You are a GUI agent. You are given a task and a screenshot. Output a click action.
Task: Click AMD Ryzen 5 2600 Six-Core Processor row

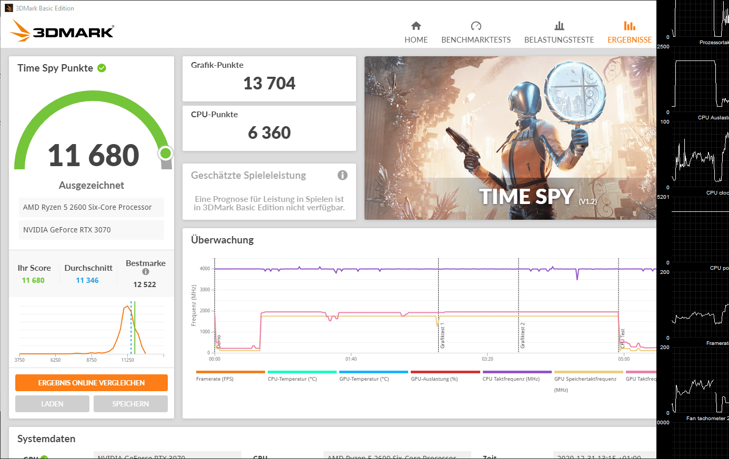click(x=92, y=207)
